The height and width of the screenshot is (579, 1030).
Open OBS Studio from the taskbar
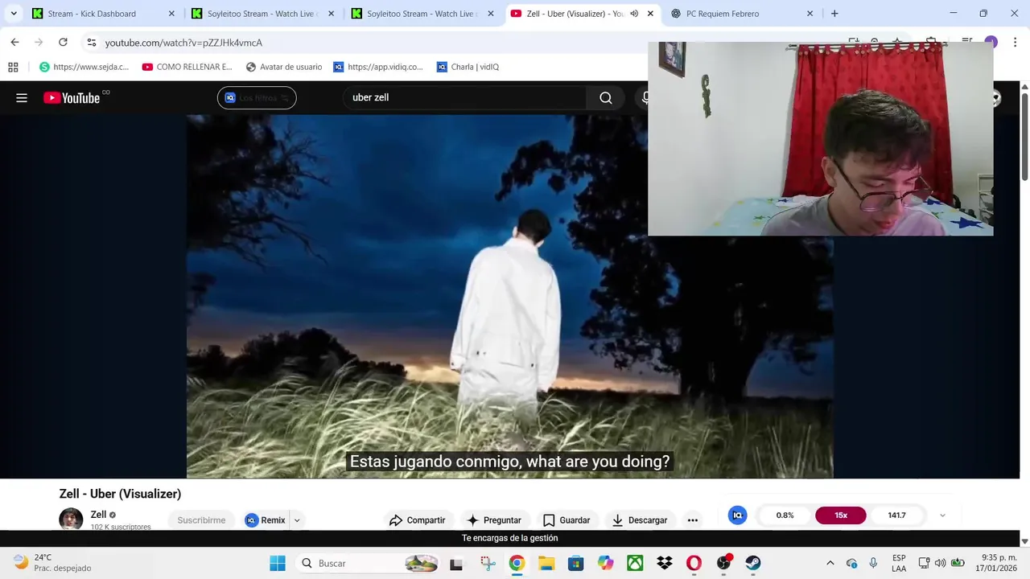click(x=723, y=564)
